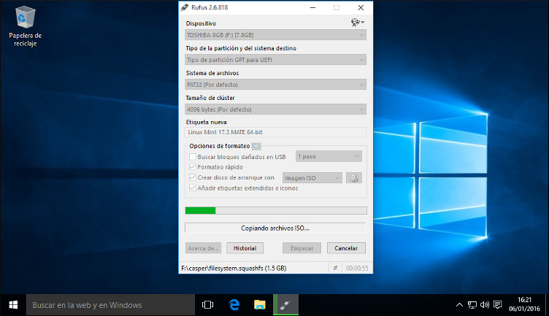The image size is (549, 316).
Task: Open the network status tray icon
Action: coord(472,305)
